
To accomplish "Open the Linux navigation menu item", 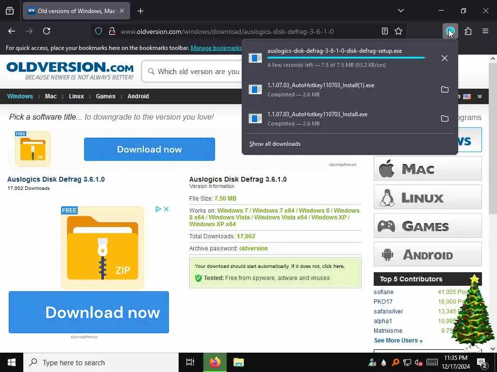I will tap(76, 96).
